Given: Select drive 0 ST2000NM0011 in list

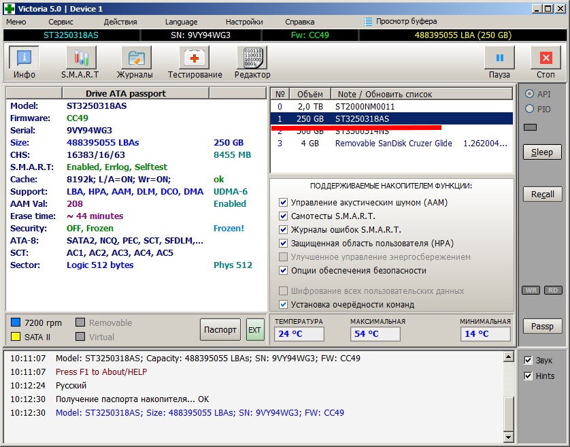Looking at the screenshot, I should [x=392, y=107].
